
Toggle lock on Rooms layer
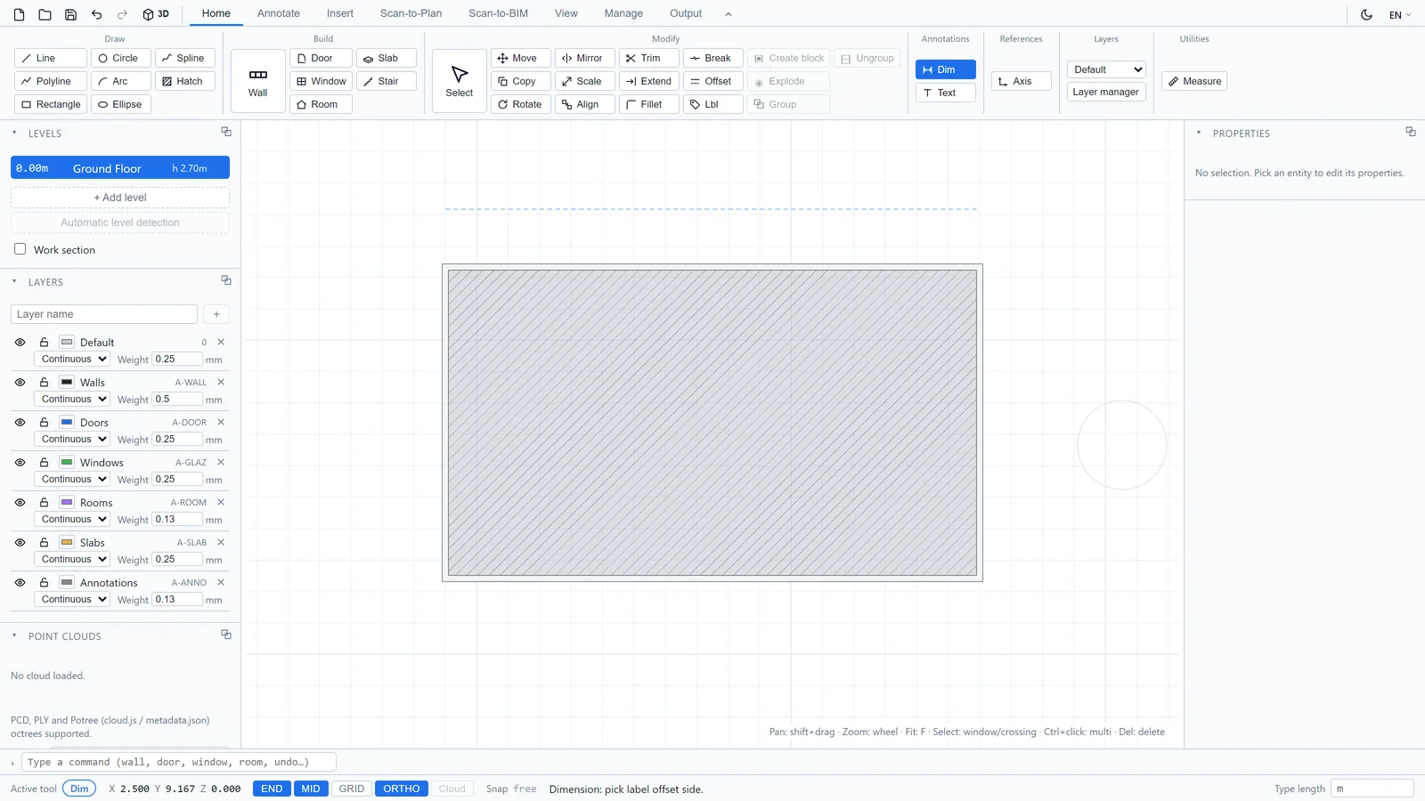(44, 502)
